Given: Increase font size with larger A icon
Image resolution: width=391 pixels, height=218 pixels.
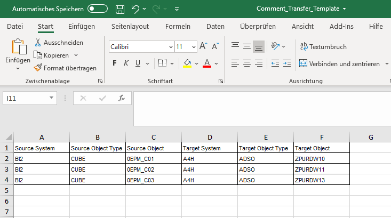Looking at the screenshot, I should pyautogui.click(x=203, y=47).
